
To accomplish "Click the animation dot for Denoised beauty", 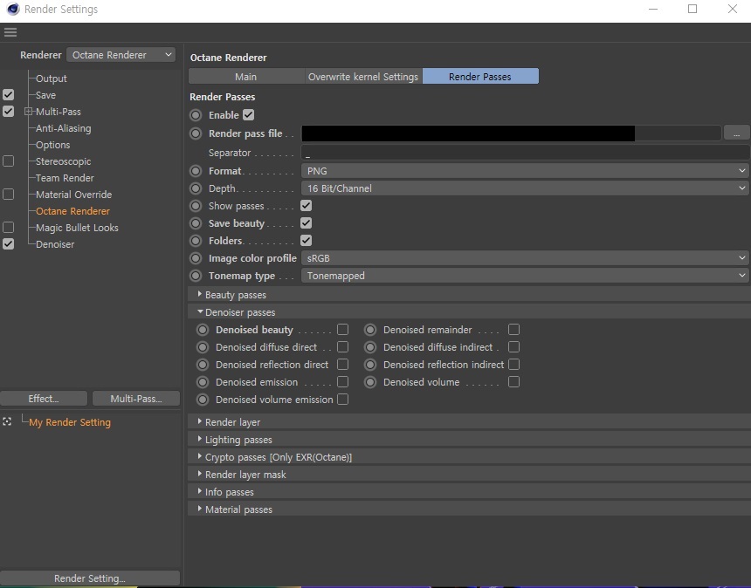I will [203, 330].
